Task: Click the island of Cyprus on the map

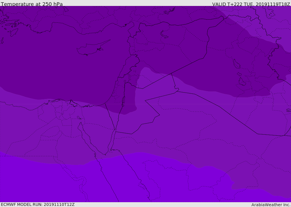Action: tap(93, 48)
